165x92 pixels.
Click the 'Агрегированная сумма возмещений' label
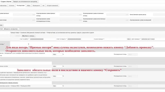[140, 20]
